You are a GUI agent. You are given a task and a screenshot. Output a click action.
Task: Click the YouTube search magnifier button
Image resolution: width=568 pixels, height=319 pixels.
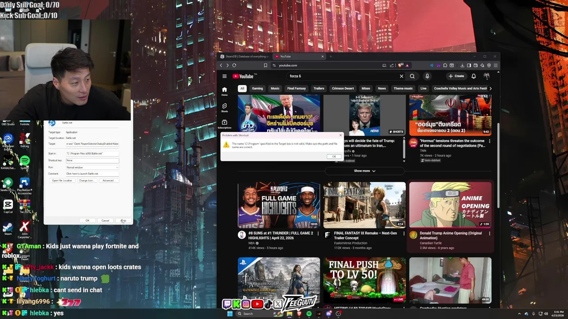pyautogui.click(x=412, y=76)
